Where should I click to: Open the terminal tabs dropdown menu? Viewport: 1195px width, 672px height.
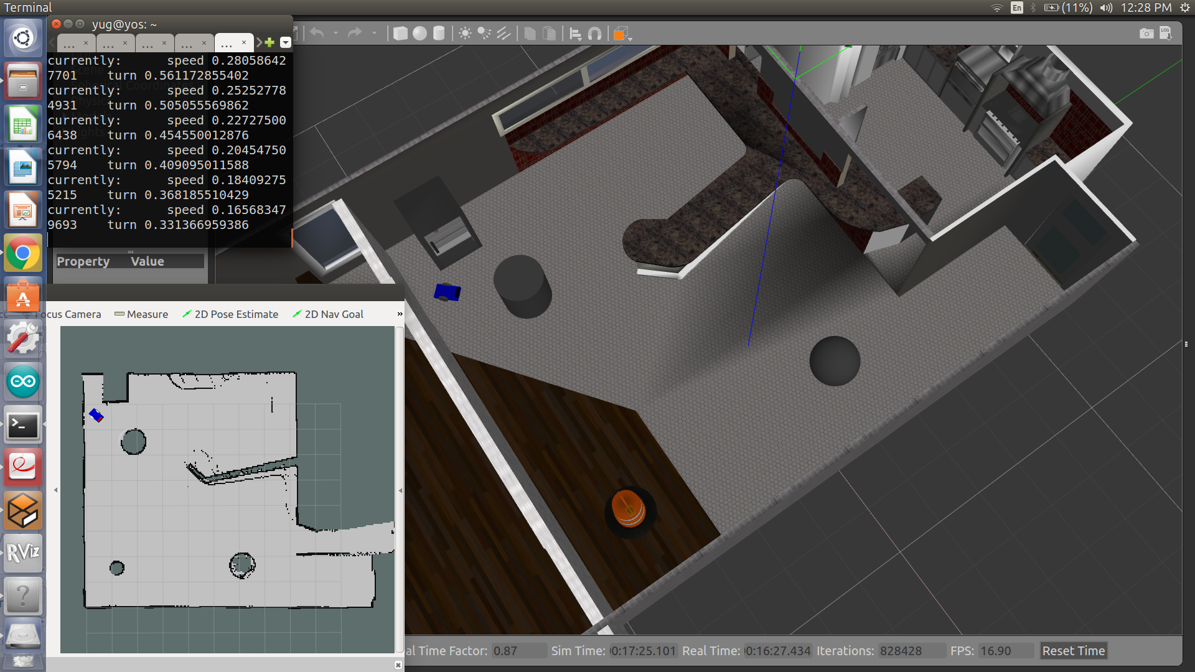[x=286, y=42]
